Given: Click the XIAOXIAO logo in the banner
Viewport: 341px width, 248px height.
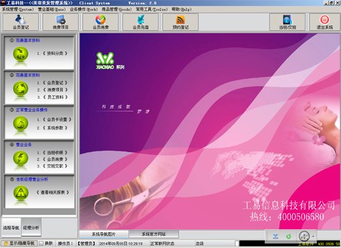Looking at the screenshot, I should [105, 60].
